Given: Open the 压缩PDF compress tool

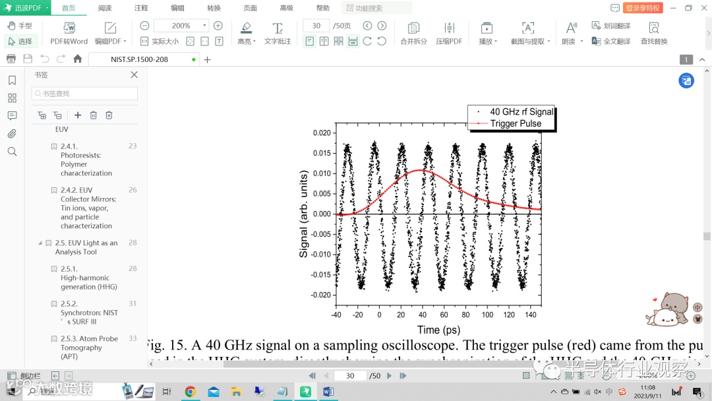Looking at the screenshot, I should pos(449,33).
